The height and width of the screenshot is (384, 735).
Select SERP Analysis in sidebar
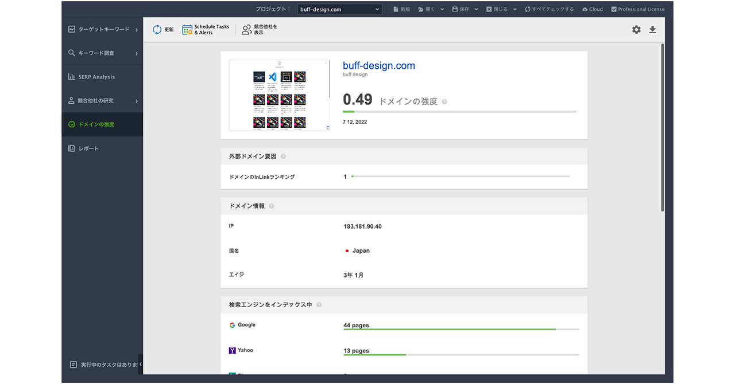coord(96,77)
